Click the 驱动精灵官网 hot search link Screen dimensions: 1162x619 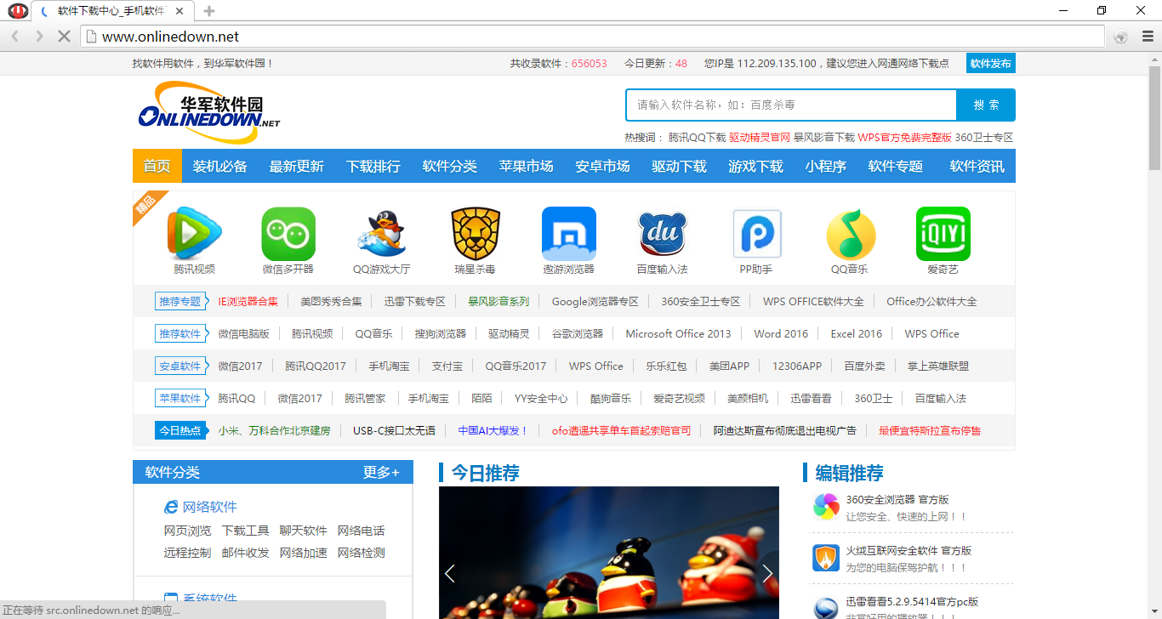760,137
